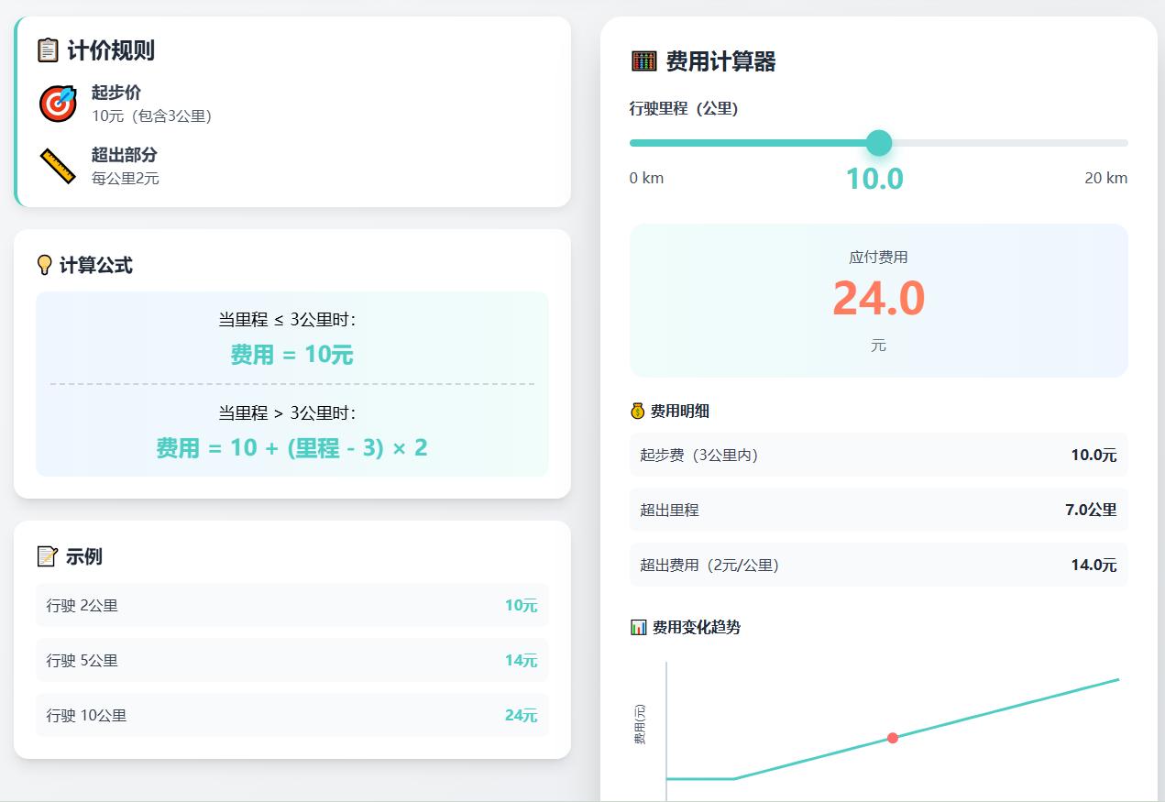The image size is (1165, 802).
Task: Click the 费用计算器 heading
Action: (721, 61)
